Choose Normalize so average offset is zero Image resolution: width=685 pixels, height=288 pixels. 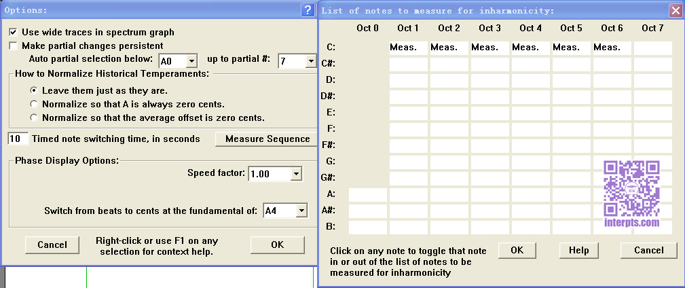point(34,118)
